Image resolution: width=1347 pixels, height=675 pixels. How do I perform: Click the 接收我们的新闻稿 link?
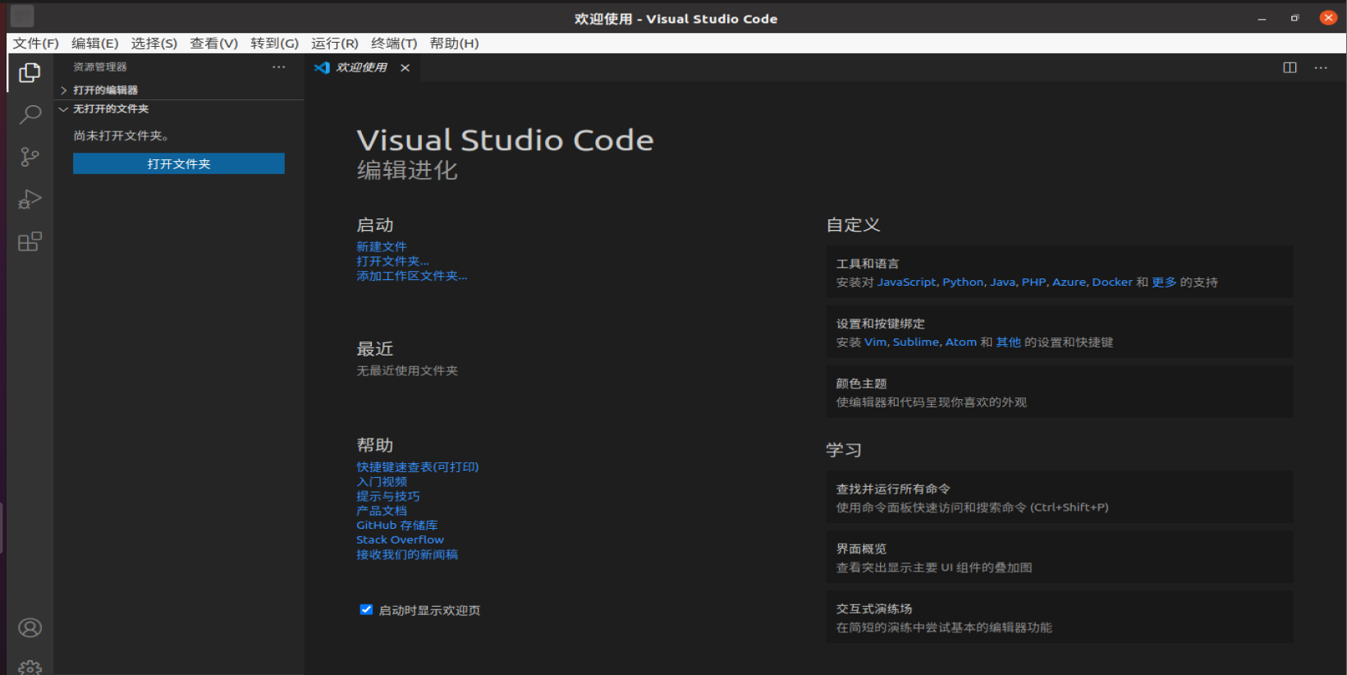[407, 554]
